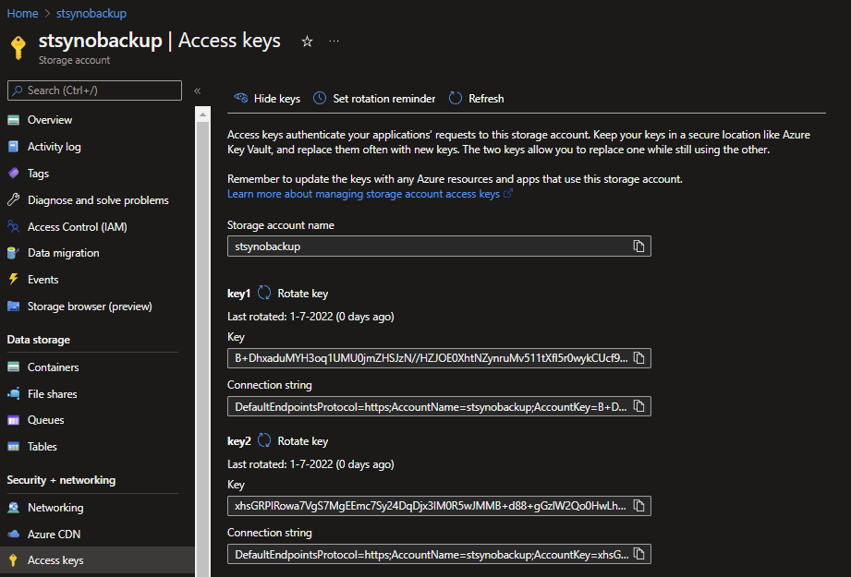Rotate key2 using the Rotate key button
This screenshot has width=851, height=577.
point(293,441)
